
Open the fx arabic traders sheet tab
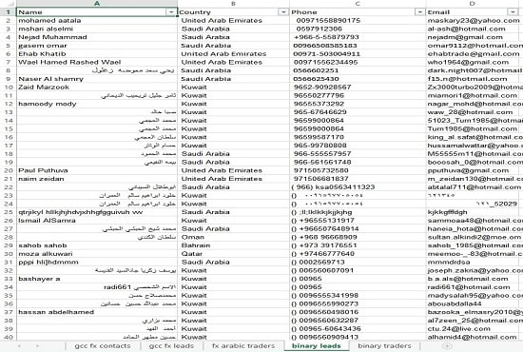coord(243,346)
